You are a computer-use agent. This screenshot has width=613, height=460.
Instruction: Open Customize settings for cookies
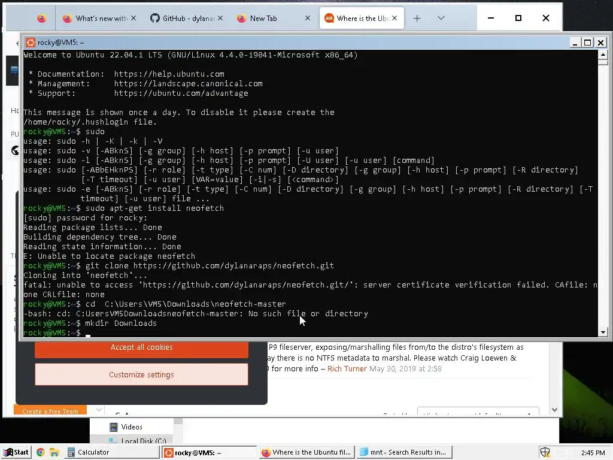click(141, 375)
